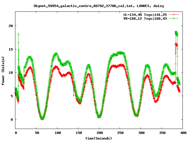The image size is (189, 141).
Task: Click the x-axis tick label 200
Action: point(100,133)
